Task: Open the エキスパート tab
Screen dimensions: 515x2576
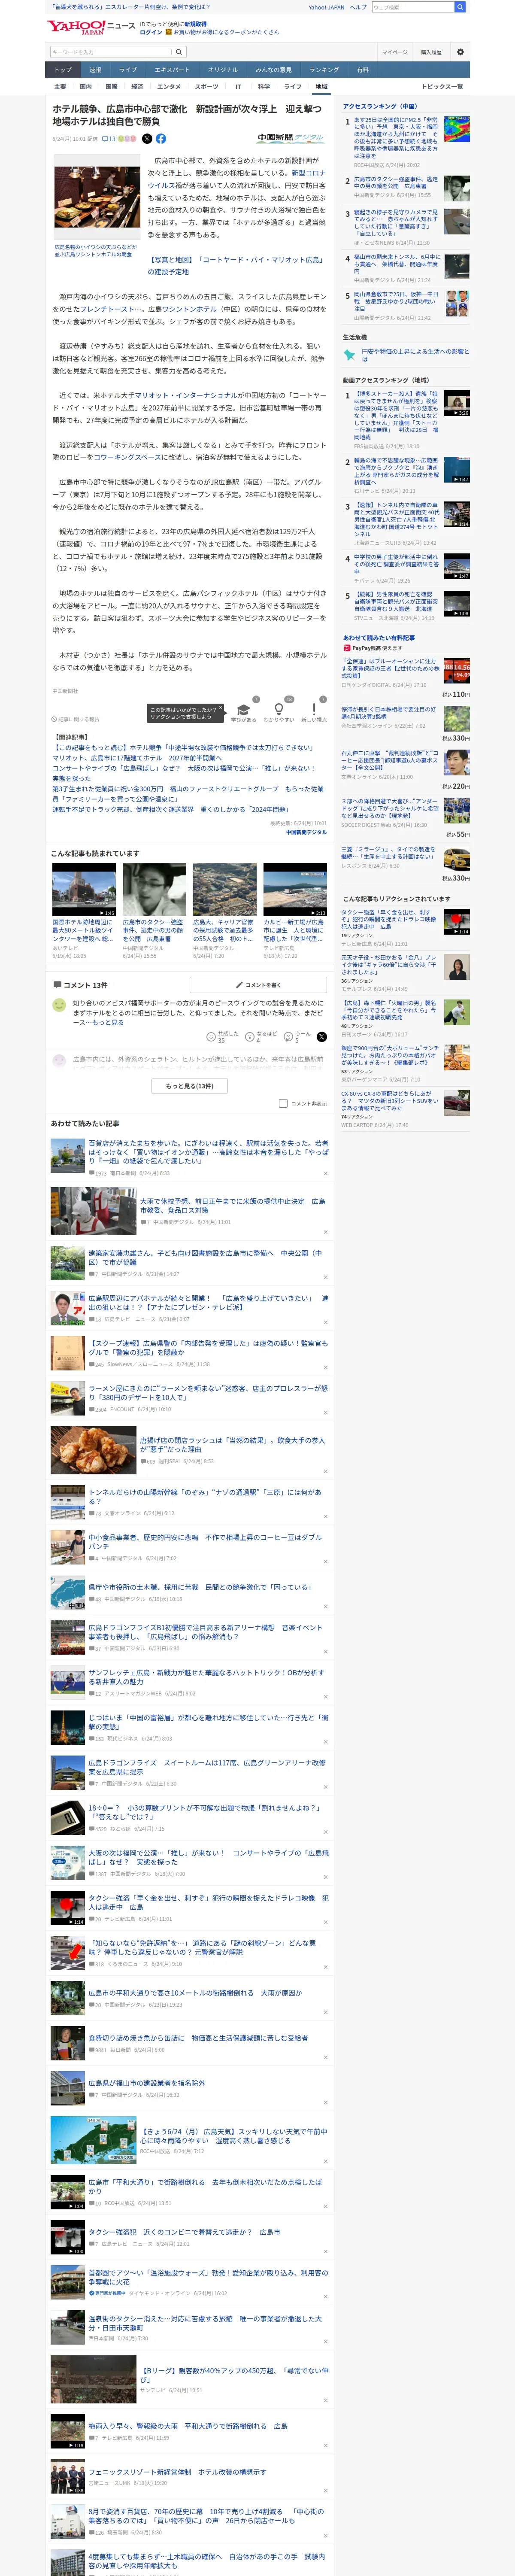Action: tap(172, 70)
